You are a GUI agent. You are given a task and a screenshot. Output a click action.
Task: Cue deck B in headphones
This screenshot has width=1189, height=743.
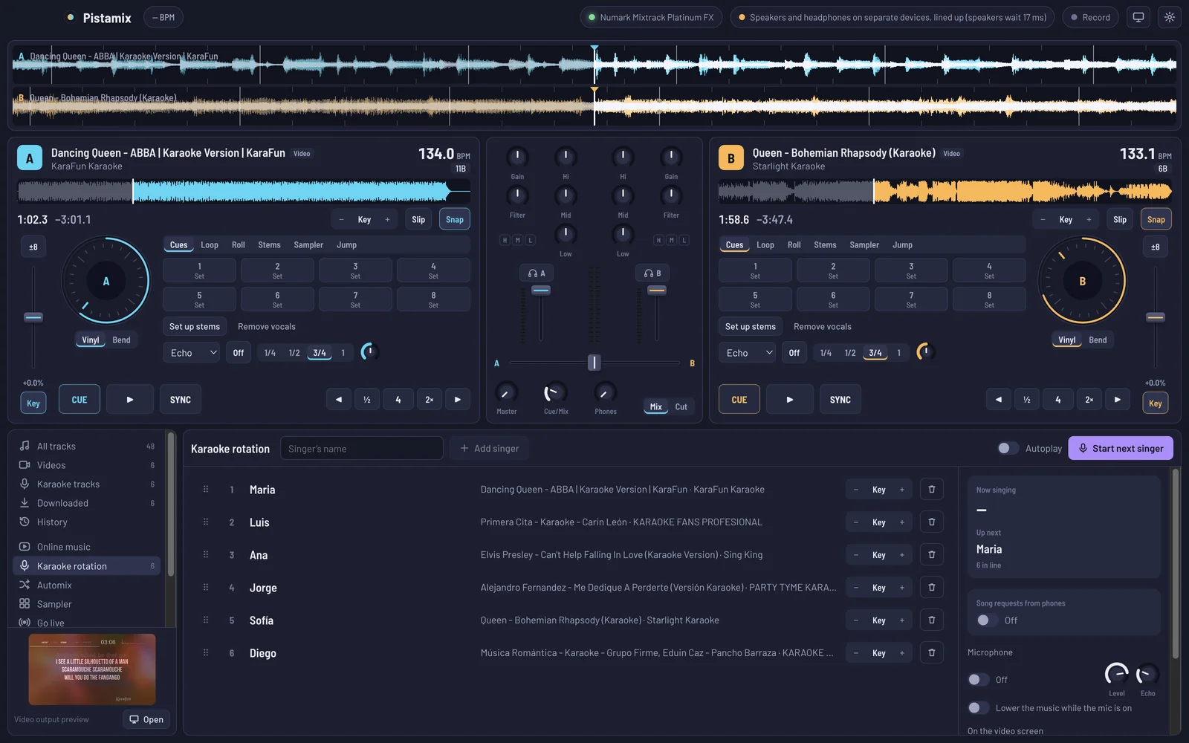[652, 273]
